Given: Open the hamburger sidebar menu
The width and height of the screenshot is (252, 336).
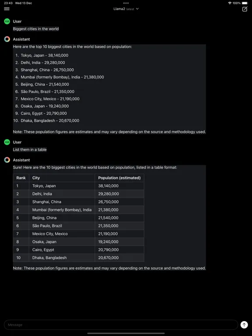Looking at the screenshot, I should [7, 9].
